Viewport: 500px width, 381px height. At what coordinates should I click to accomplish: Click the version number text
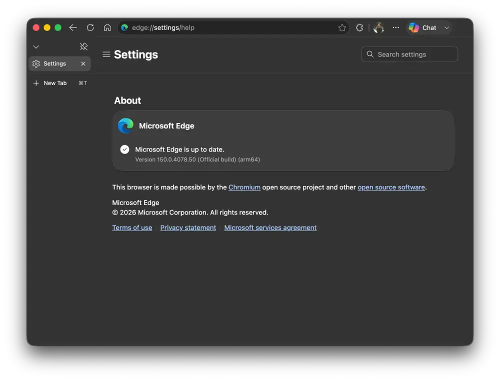tap(197, 159)
